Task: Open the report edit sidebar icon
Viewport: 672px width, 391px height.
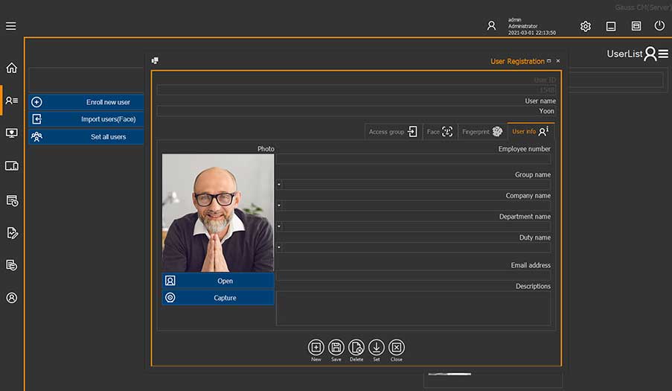Action: [x=12, y=233]
